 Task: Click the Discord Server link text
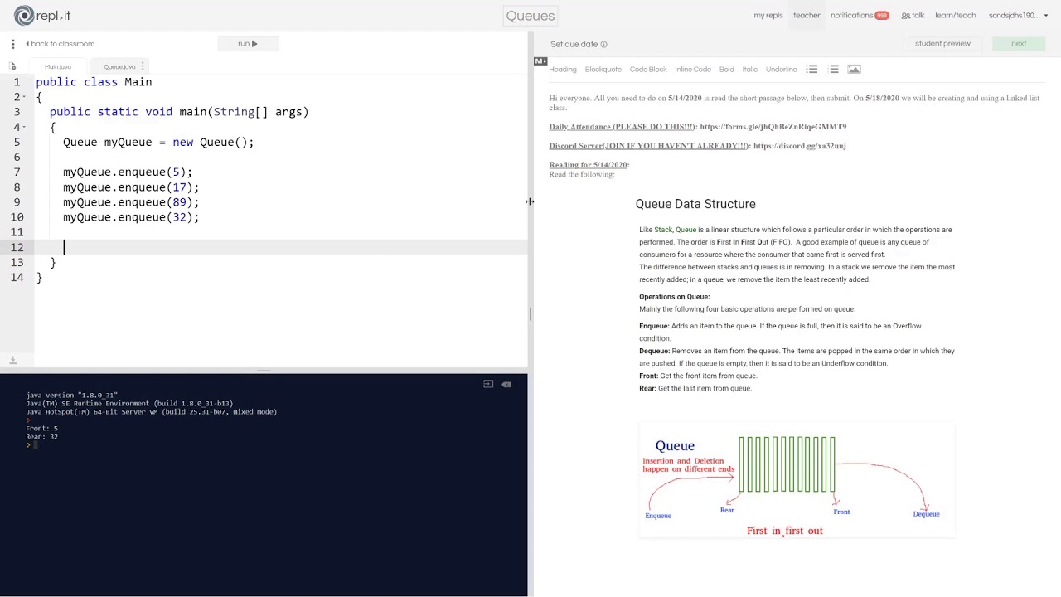pyautogui.click(x=800, y=146)
